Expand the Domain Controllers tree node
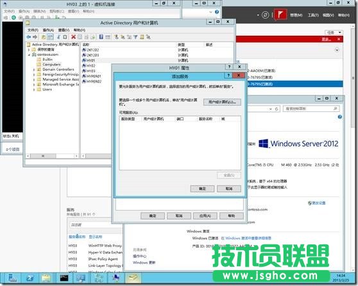The width and height of the screenshot is (358, 286). 34,70
